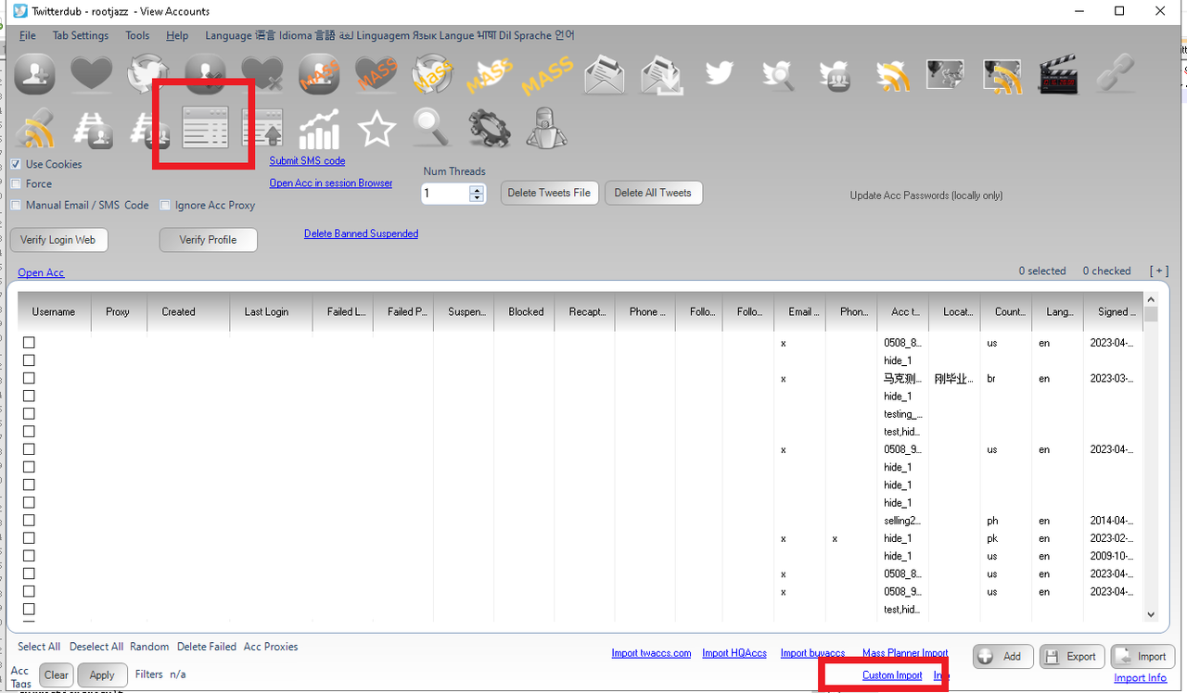This screenshot has height=693, width=1187.
Task: Select the Mass Tweet bird icon
Action: tap(490, 75)
